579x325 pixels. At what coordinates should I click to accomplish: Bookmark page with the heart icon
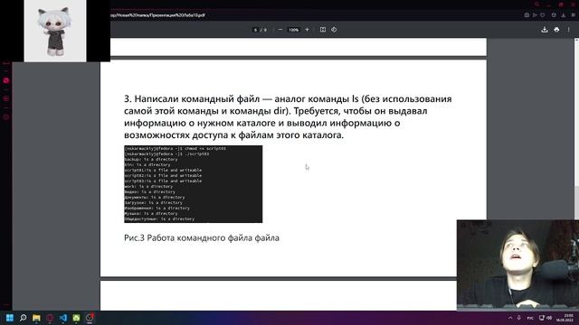[543, 15]
